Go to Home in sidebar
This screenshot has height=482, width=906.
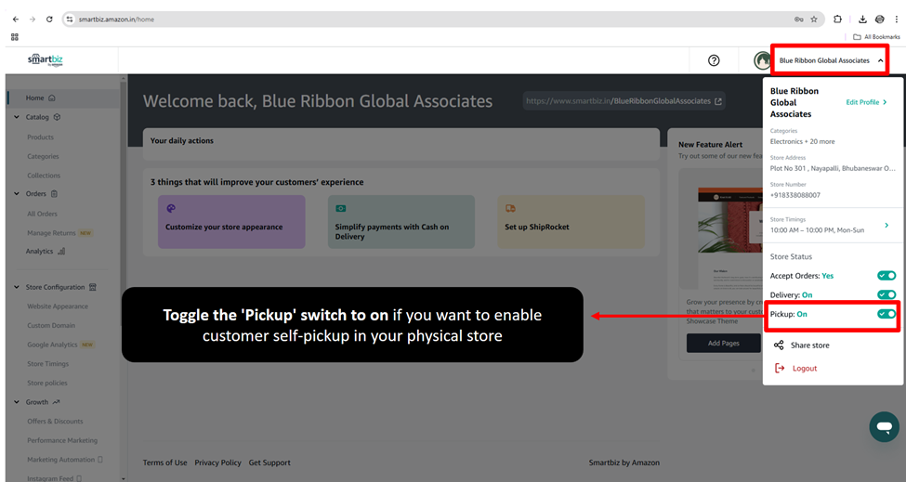[62, 98]
